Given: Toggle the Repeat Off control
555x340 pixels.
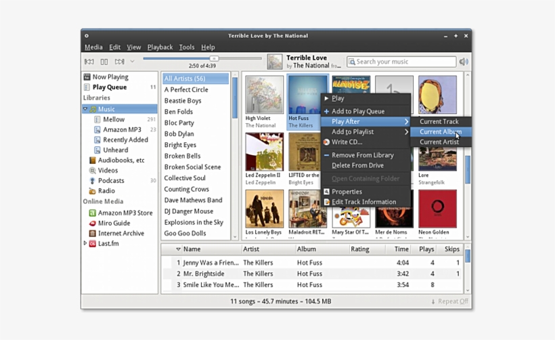Looking at the screenshot, I should [x=449, y=301].
